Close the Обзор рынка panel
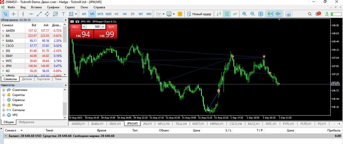343x144 pixels. pyautogui.click(x=66, y=20)
